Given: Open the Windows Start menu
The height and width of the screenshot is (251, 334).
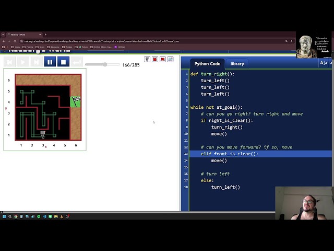Looking at the screenshot, I should (x=4, y=216).
